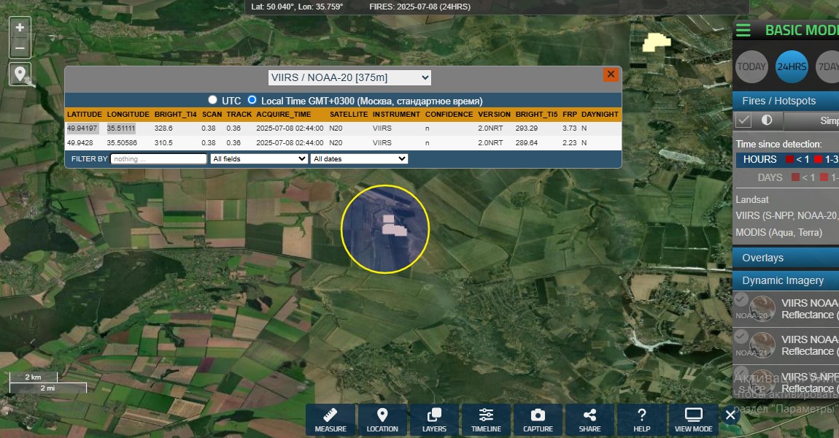
Task: Expand the Overlays section
Action: click(786, 258)
